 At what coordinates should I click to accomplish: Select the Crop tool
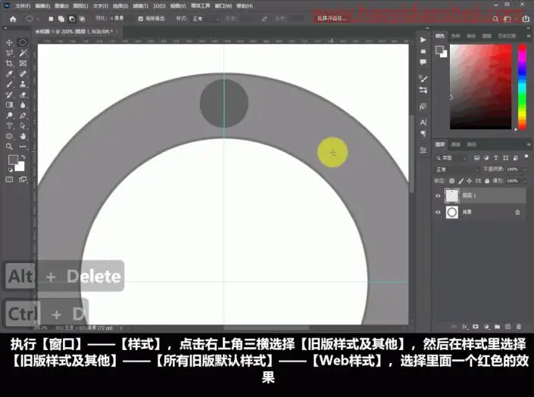(x=9, y=64)
